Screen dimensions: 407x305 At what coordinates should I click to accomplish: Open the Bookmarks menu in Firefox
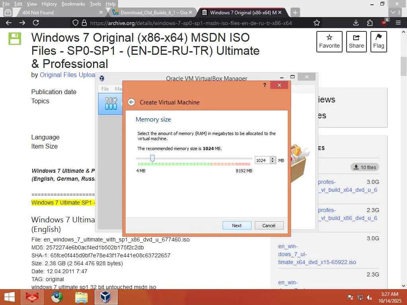73,4
